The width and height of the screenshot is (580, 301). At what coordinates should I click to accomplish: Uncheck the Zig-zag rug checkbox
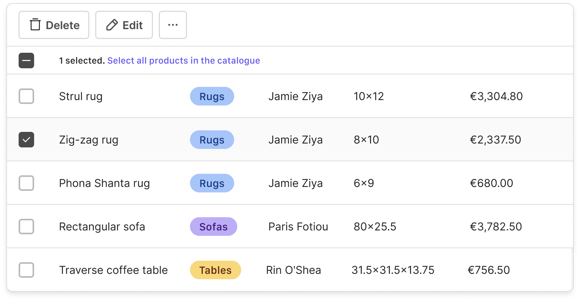point(26,140)
